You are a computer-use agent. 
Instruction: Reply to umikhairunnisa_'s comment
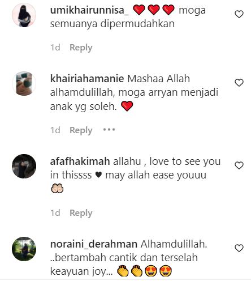81,48
